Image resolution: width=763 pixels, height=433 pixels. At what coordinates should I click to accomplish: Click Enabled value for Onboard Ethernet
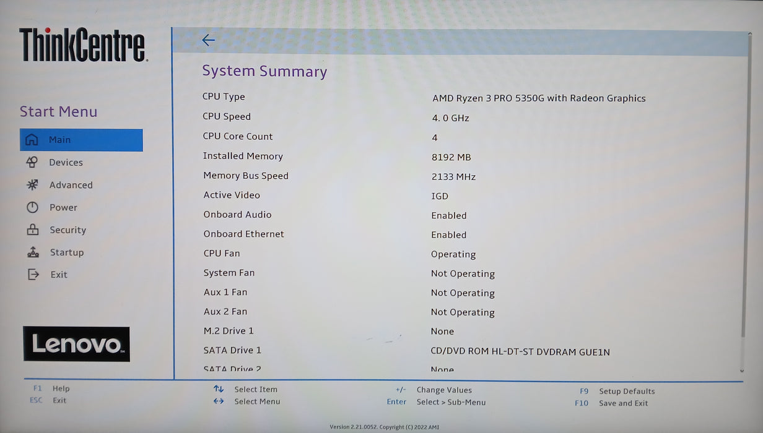449,235
